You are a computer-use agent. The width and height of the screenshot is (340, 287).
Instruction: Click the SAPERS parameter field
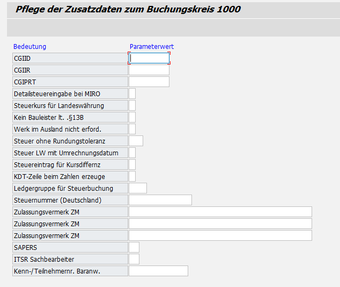pyautogui.click(x=134, y=247)
